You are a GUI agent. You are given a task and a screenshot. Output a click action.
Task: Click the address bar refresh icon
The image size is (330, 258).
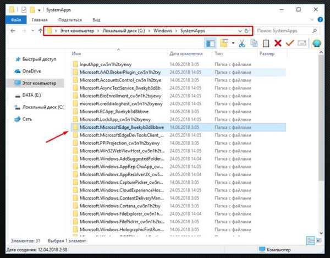pos(246,31)
